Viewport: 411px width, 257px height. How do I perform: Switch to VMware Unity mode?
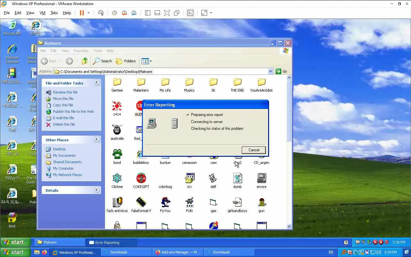coord(177,13)
